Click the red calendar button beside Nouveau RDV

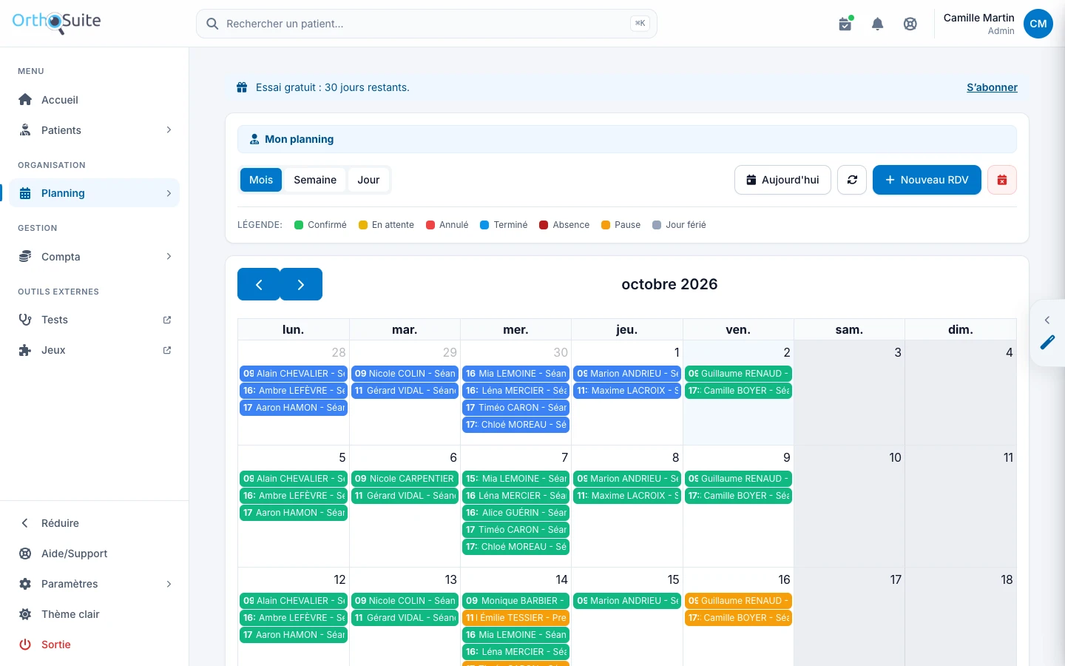click(1002, 180)
